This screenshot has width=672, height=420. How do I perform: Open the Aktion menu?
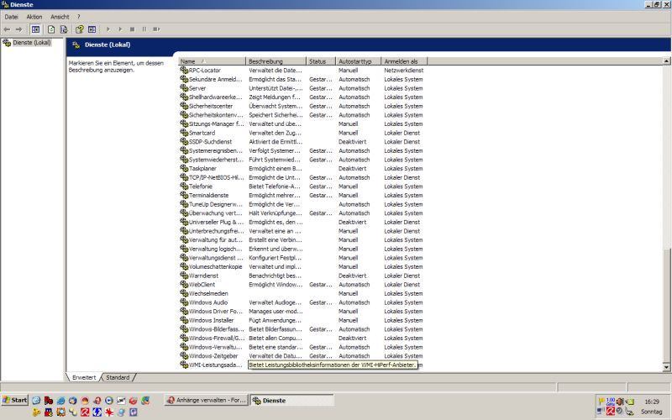[x=34, y=17]
